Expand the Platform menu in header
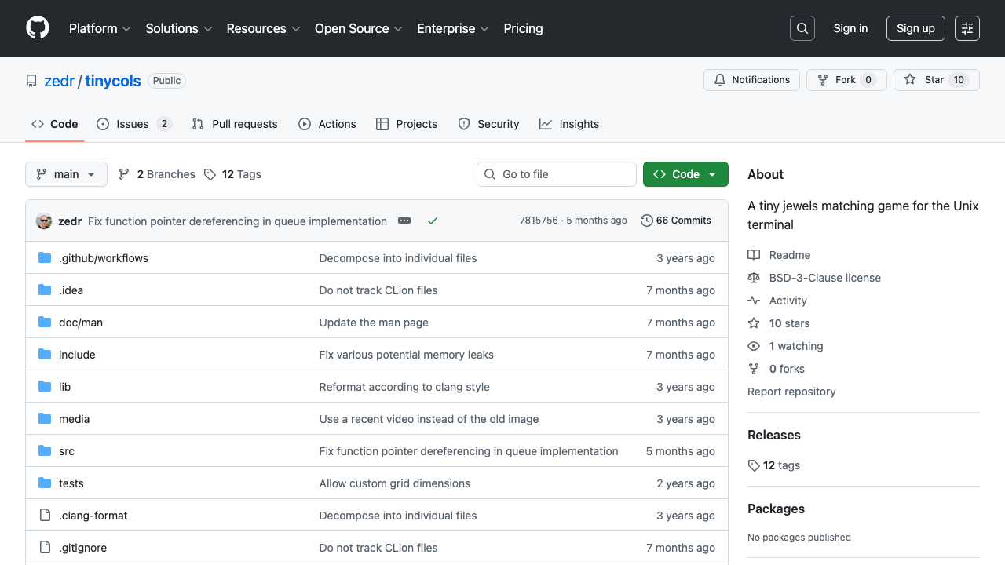Image resolution: width=1005 pixels, height=565 pixels. coord(100,28)
